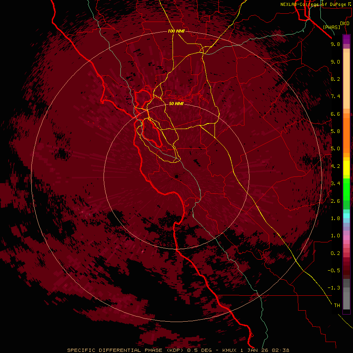Click the 4.2 color scale value
Screen dimensions: 353x353
point(335,166)
